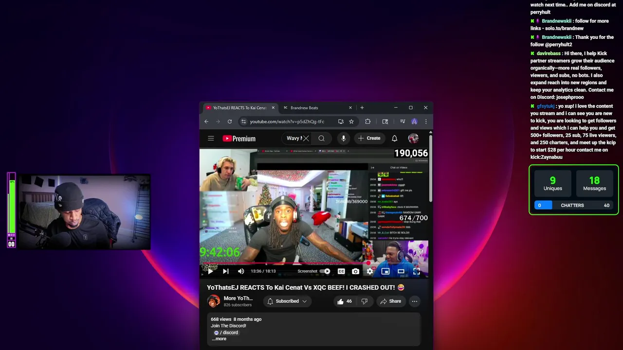Skip to the next video

[226, 271]
